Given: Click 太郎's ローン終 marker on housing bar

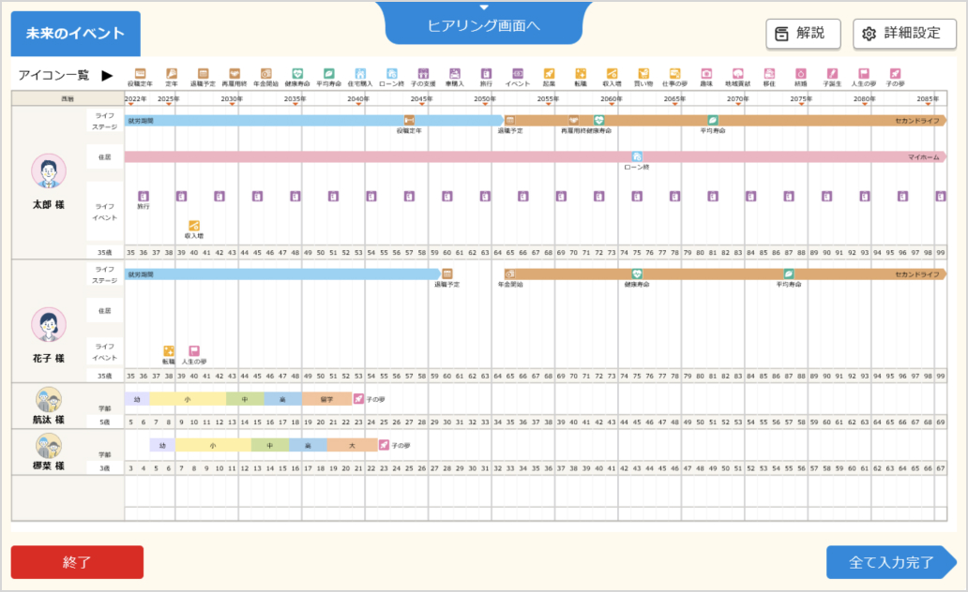Looking at the screenshot, I should (x=637, y=156).
